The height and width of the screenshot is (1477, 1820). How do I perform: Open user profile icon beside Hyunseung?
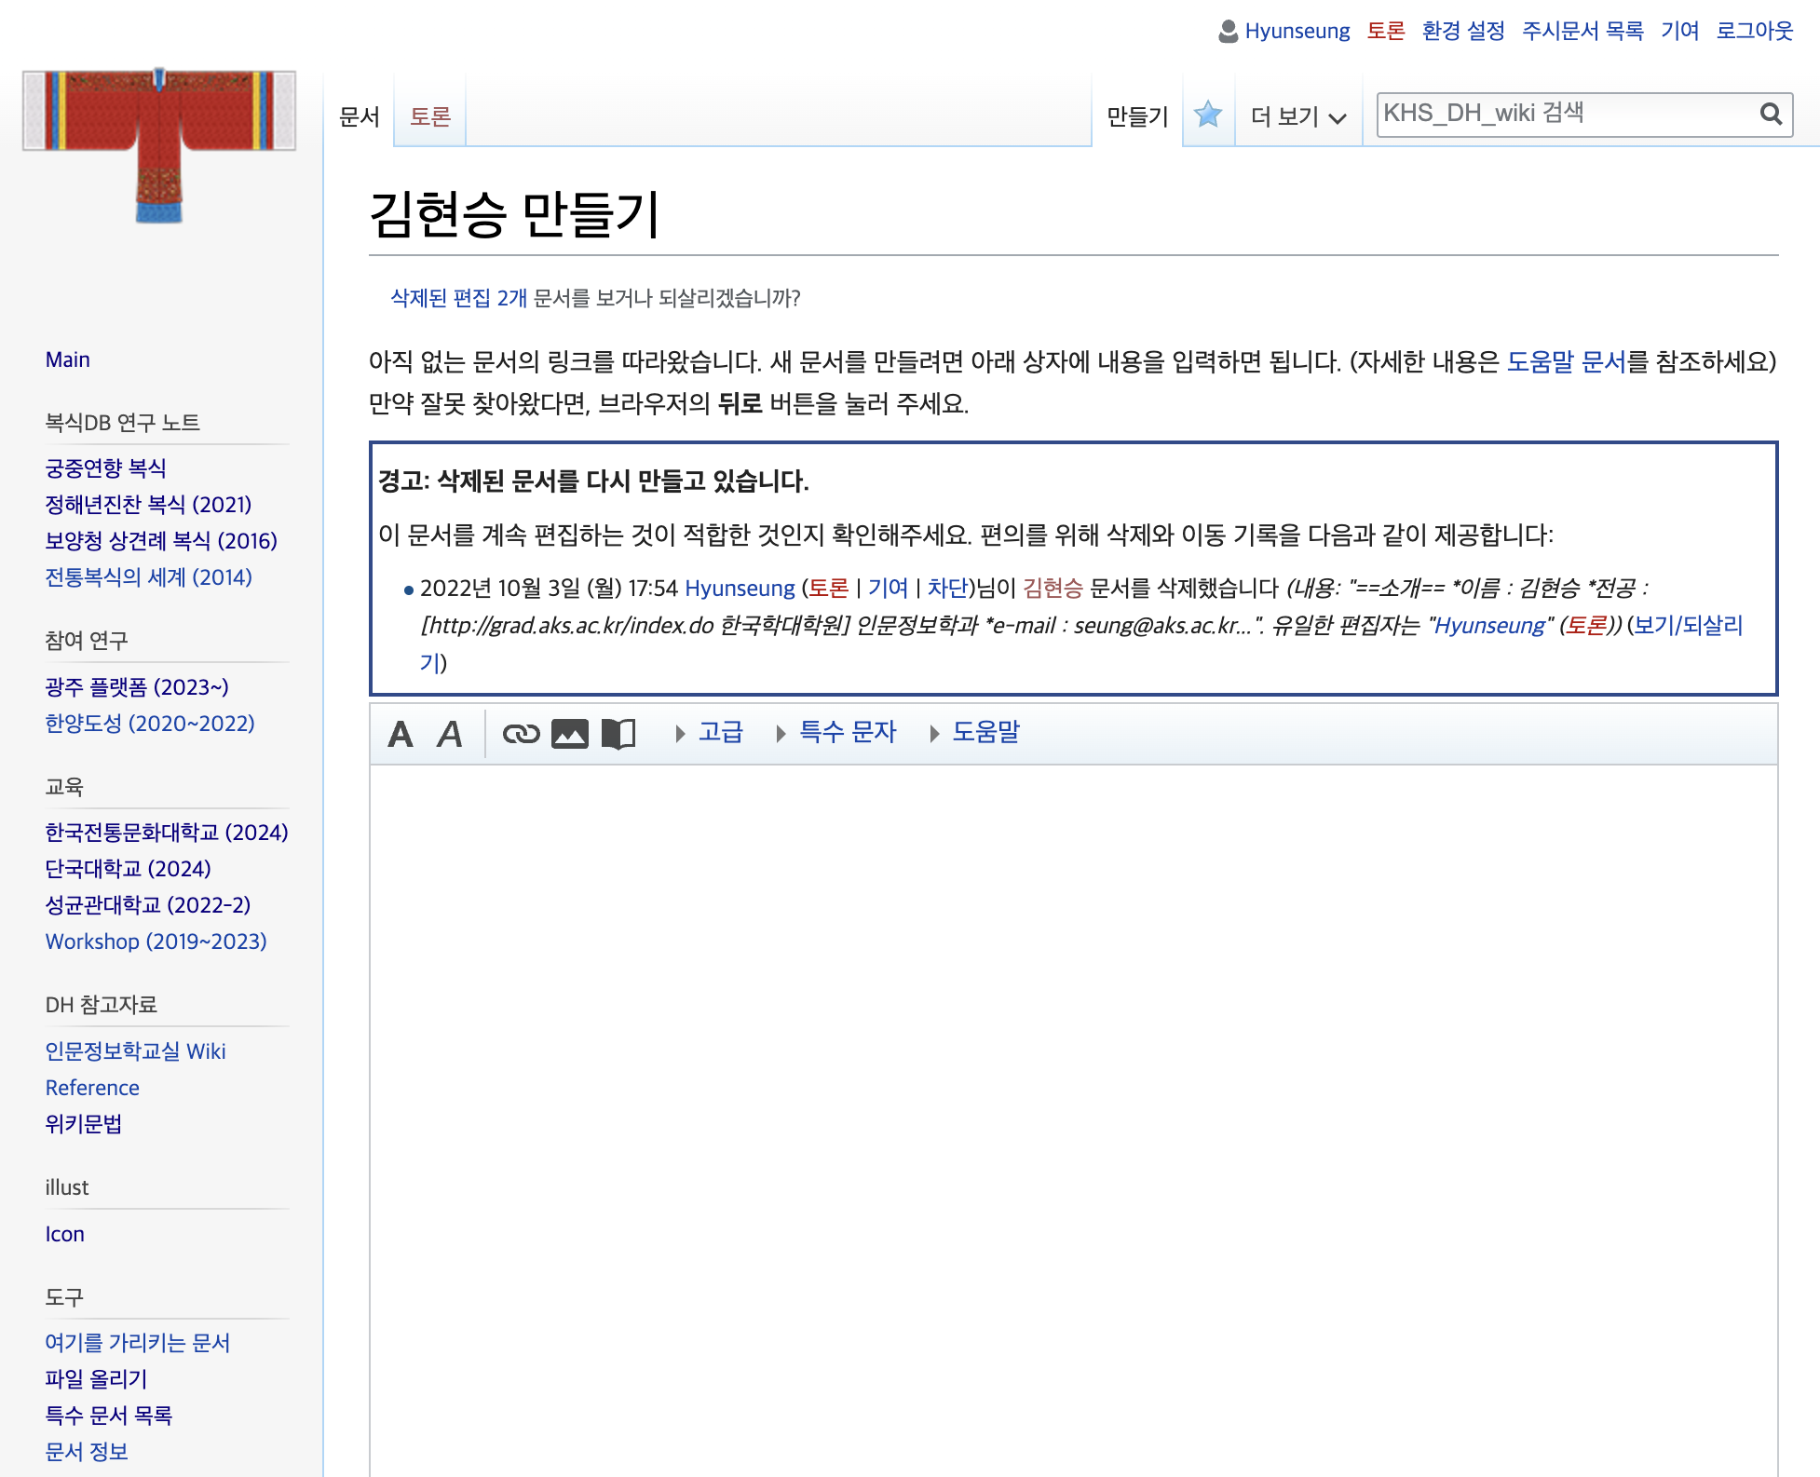coord(1228,32)
